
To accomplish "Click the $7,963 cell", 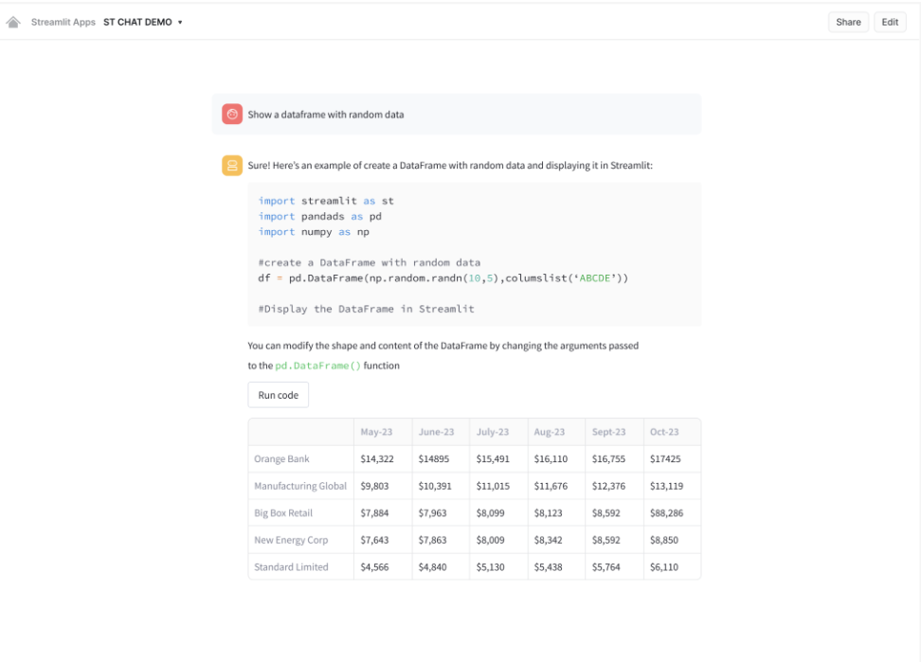I will (x=441, y=512).
